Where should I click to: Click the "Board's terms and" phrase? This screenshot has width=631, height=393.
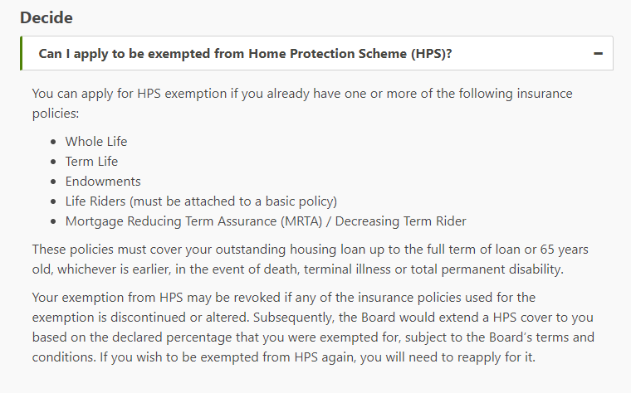(541, 337)
